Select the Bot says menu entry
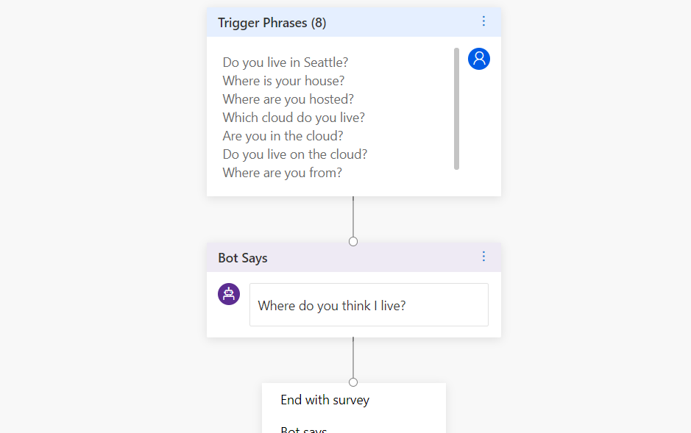 [x=303, y=428]
